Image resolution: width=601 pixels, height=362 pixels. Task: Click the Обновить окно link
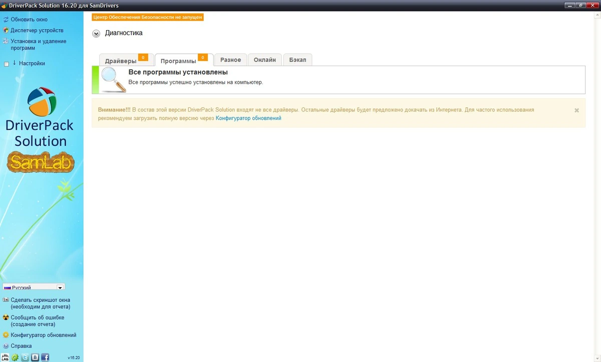(x=29, y=20)
